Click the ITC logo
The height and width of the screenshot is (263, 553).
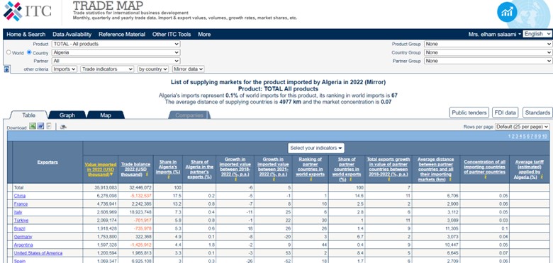[x=27, y=11]
